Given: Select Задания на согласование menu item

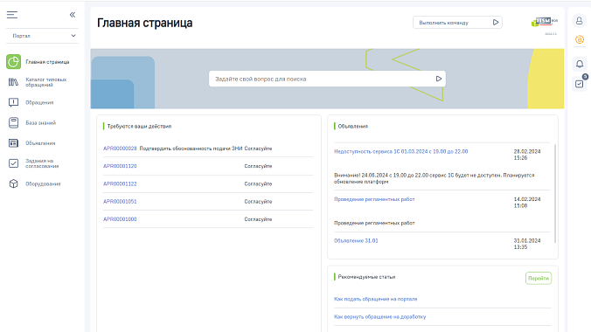Looking at the screenshot, I should pos(42,163).
